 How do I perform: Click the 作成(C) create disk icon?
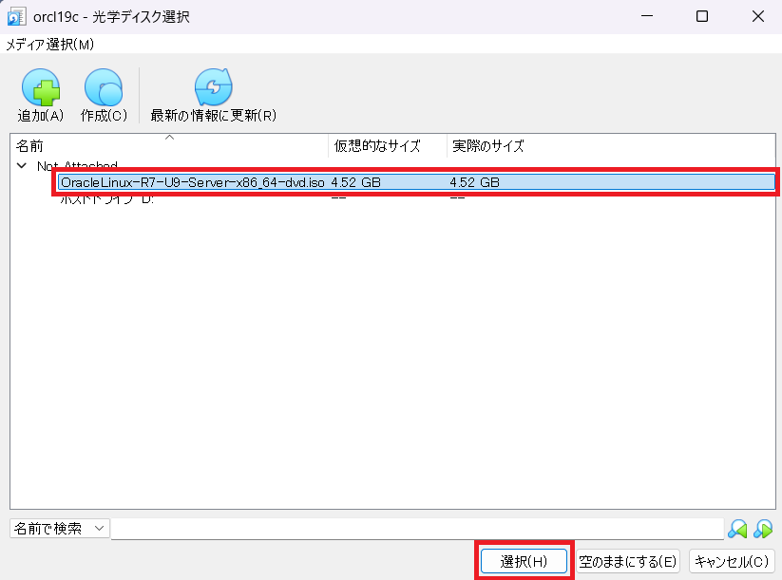[104, 90]
